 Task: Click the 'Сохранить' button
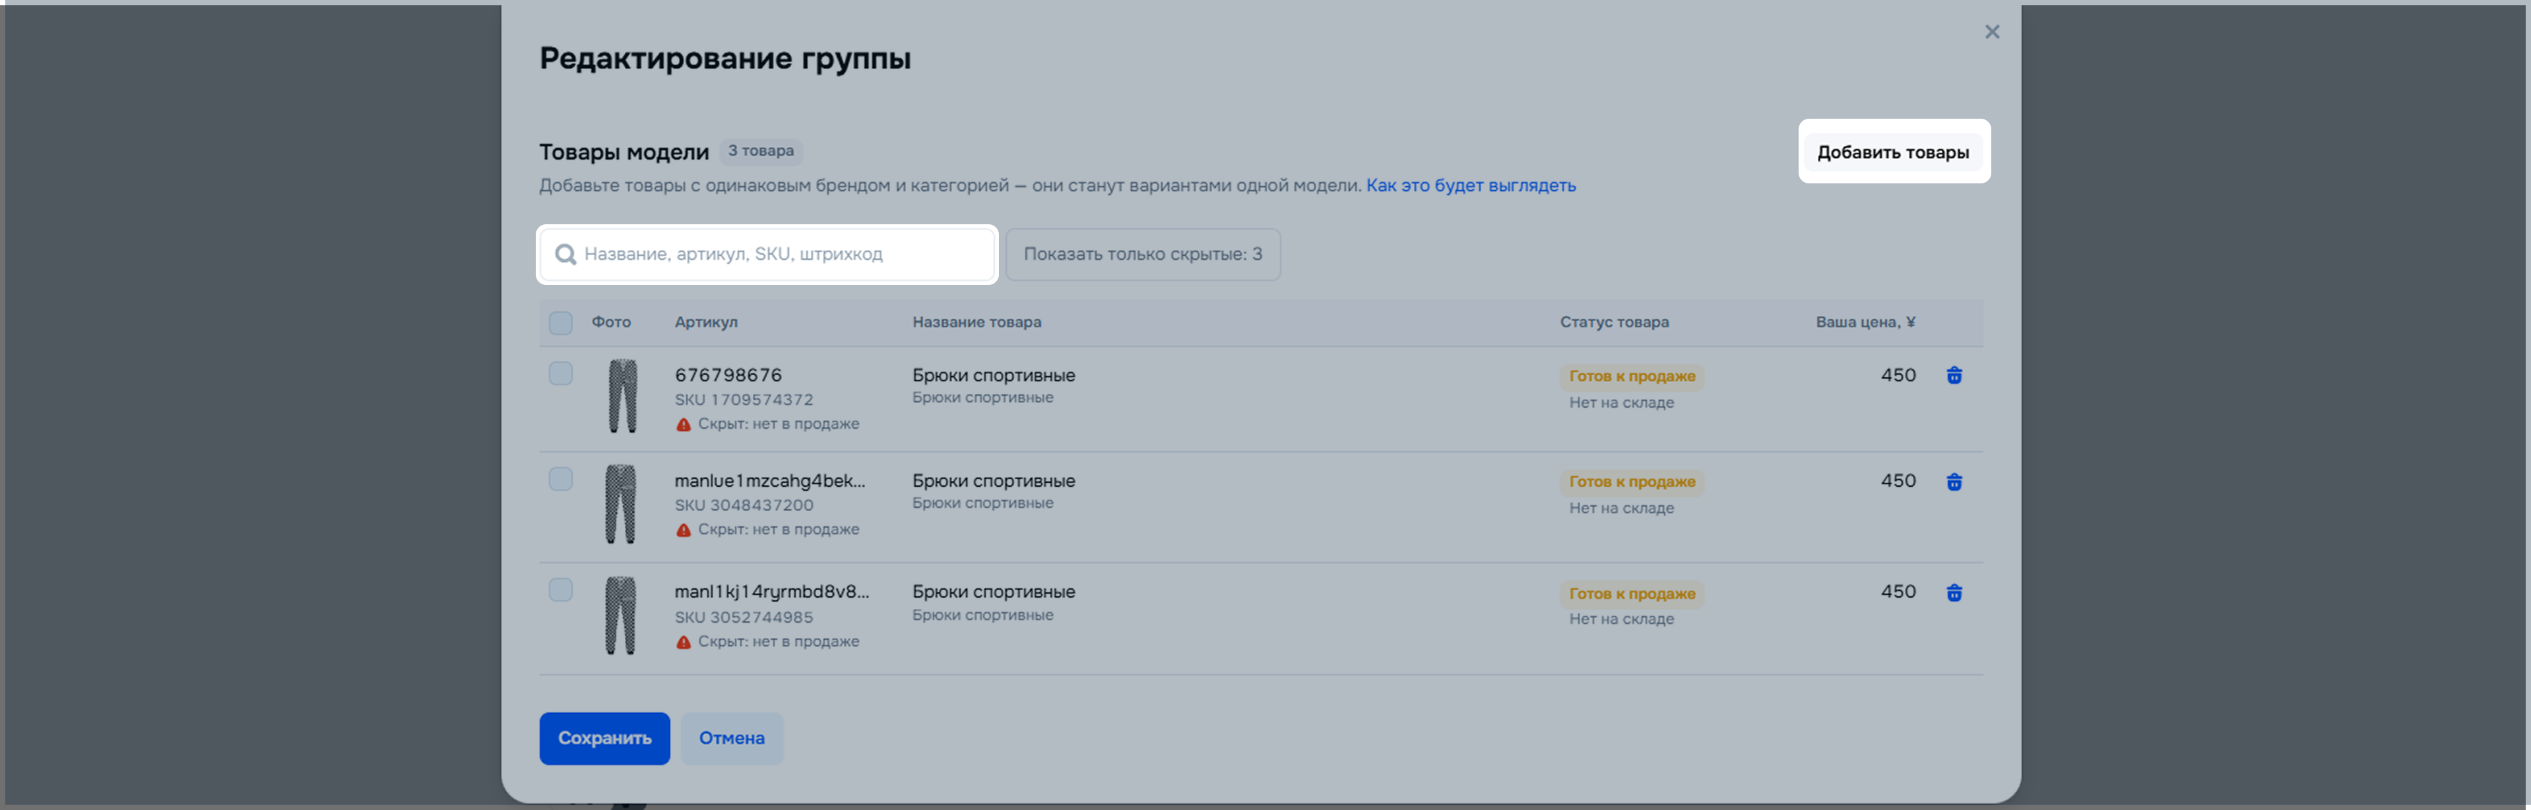pos(603,737)
